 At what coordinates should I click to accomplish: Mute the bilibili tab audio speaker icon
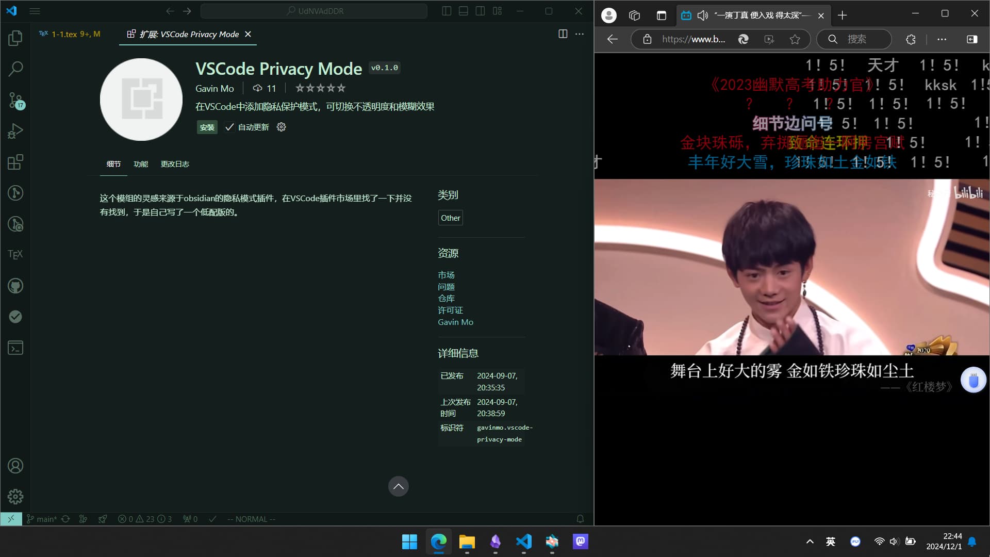[x=702, y=15]
